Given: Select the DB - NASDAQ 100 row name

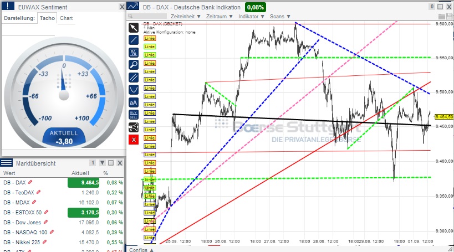Looking at the screenshot, I should 25,232.
